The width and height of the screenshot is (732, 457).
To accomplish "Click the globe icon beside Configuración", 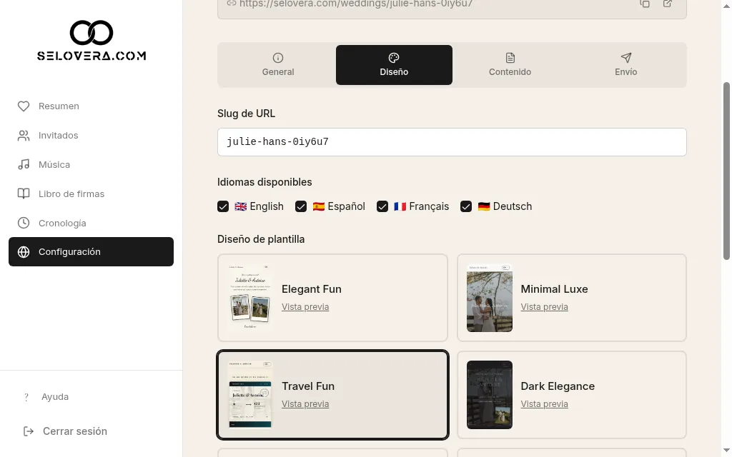I will click(x=24, y=252).
